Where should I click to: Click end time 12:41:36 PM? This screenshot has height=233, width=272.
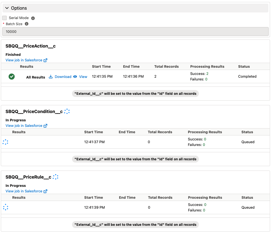click(x=134, y=76)
